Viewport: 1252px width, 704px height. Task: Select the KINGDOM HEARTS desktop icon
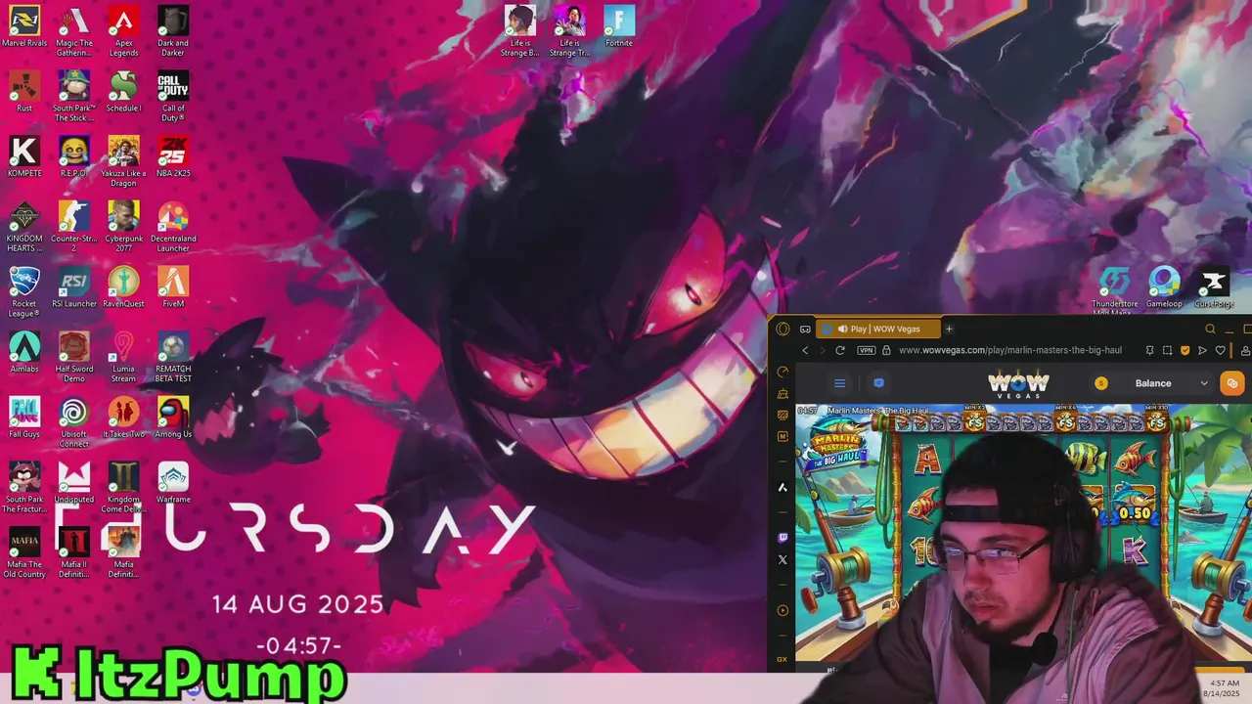24,227
